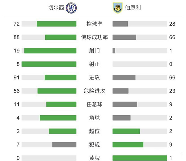Click the 黄牌 stat label
The width and height of the screenshot is (186, 161).
pos(94,158)
